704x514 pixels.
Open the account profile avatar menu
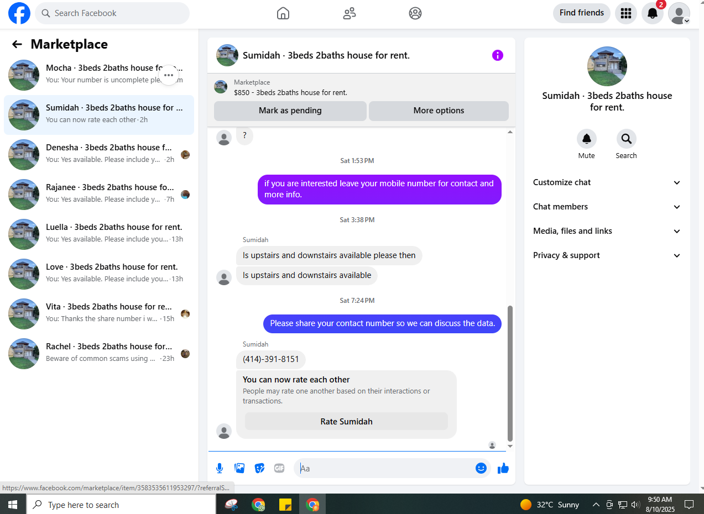pyautogui.click(x=679, y=13)
